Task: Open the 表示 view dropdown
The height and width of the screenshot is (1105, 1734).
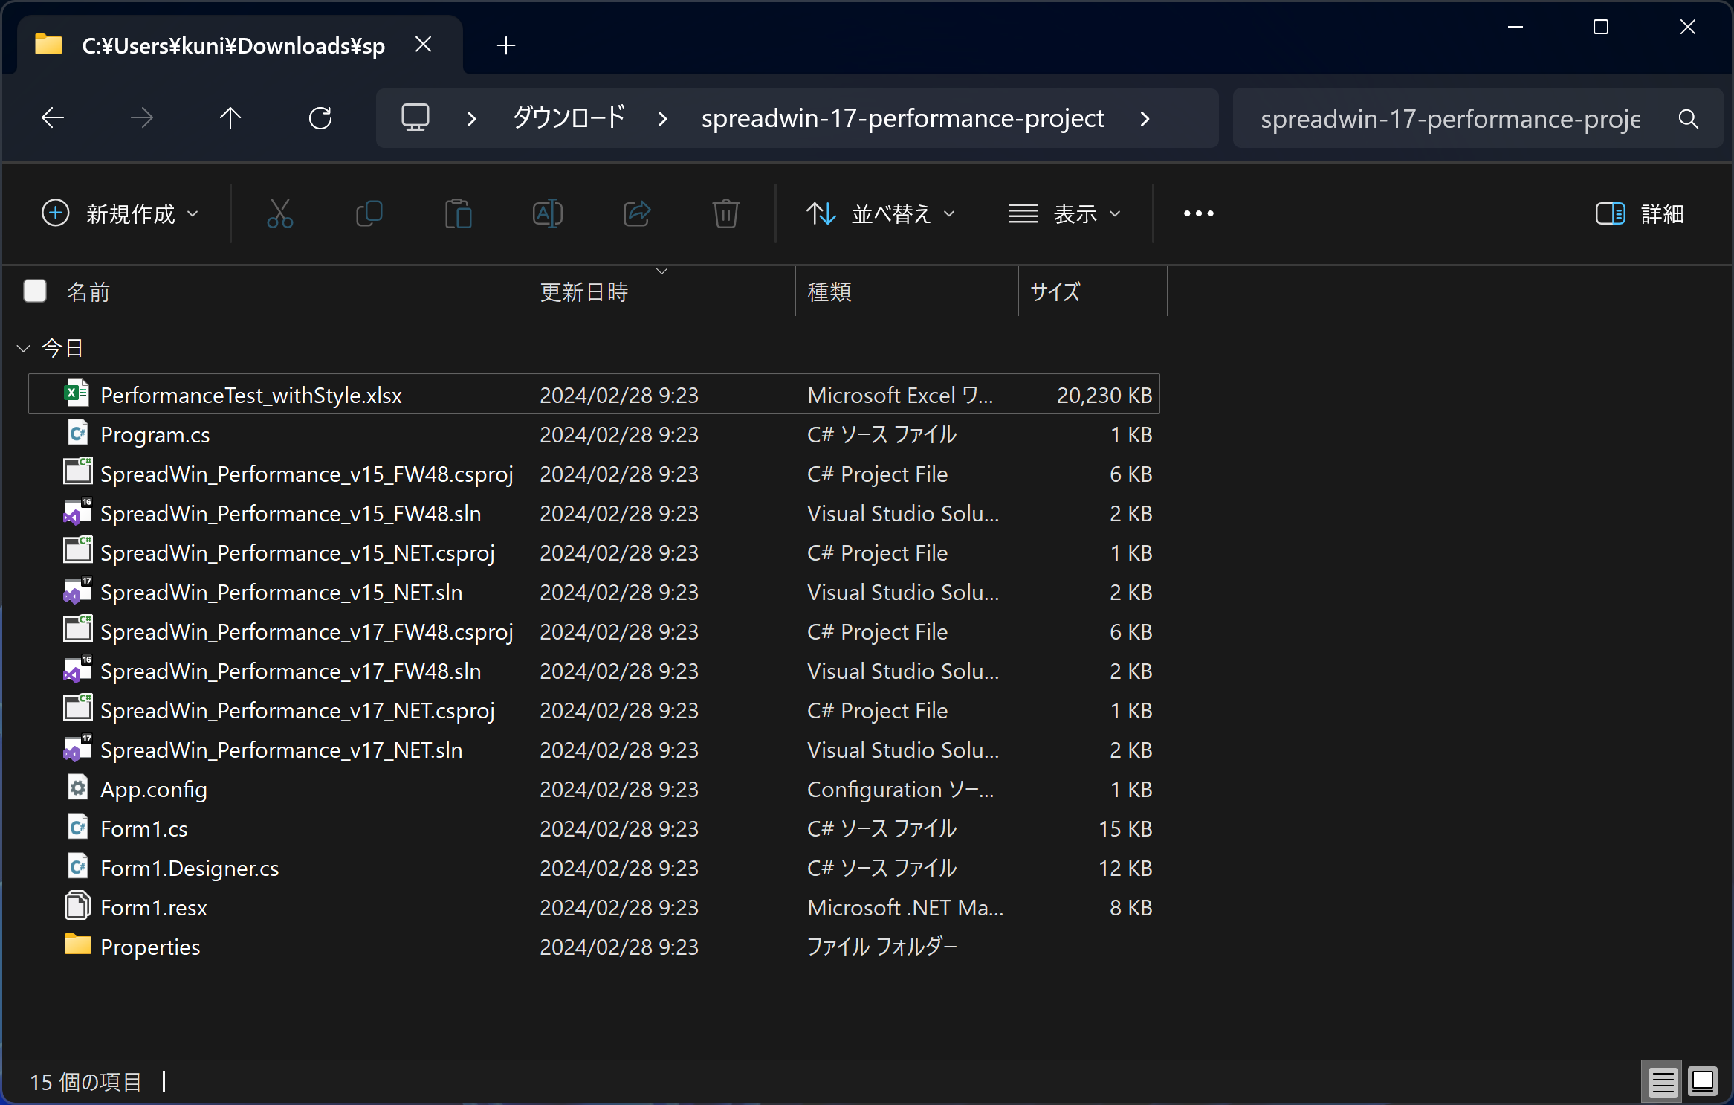Action: (1064, 213)
